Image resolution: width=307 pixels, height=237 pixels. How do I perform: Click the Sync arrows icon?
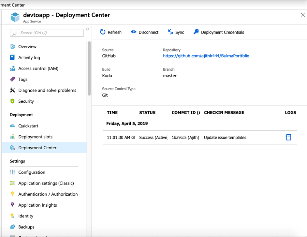coord(170,32)
